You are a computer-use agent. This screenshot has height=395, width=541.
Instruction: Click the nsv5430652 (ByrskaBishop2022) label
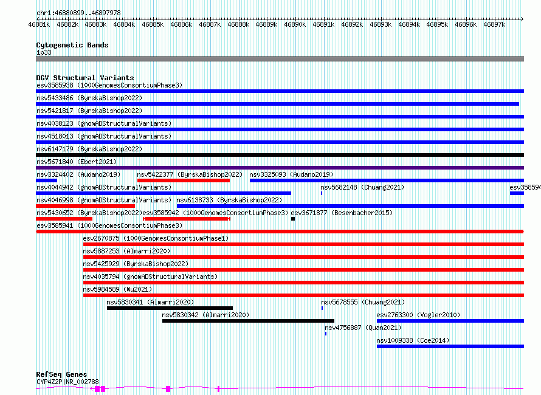(x=89, y=213)
